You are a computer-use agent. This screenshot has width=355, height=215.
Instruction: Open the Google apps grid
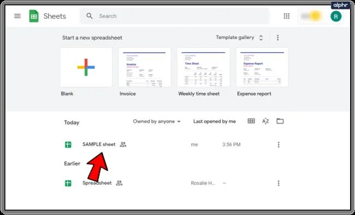click(287, 16)
